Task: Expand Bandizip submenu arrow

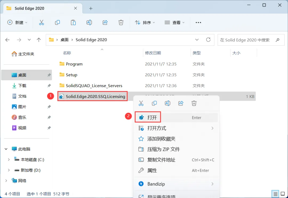Action: [x=212, y=184]
